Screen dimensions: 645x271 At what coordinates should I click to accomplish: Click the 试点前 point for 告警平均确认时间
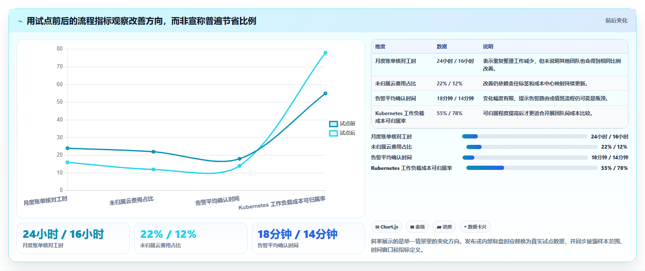[240, 159]
